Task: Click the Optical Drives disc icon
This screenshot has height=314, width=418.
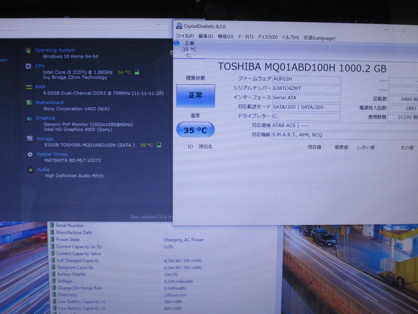Action: pyautogui.click(x=30, y=154)
